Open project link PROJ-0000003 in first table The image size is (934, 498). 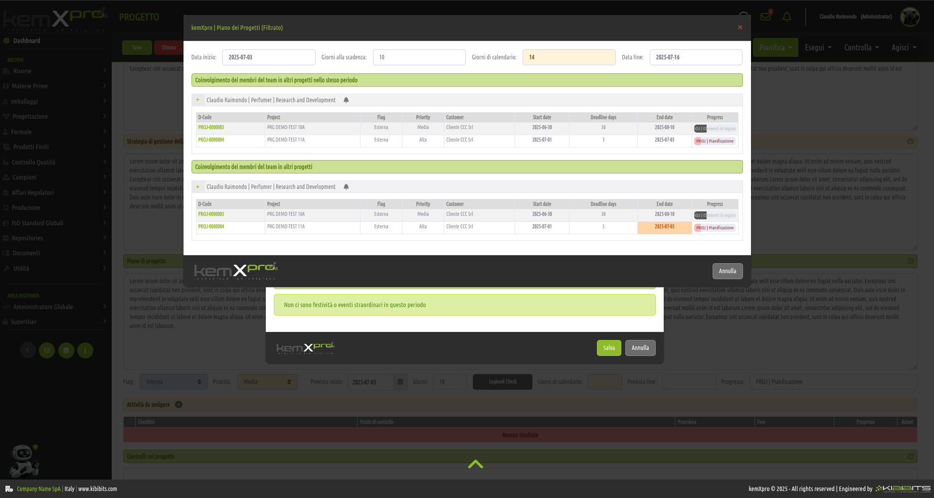point(211,128)
